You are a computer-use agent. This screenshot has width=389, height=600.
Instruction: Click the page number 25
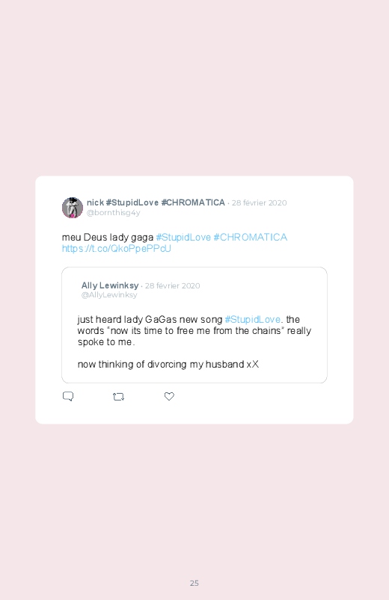point(194,583)
